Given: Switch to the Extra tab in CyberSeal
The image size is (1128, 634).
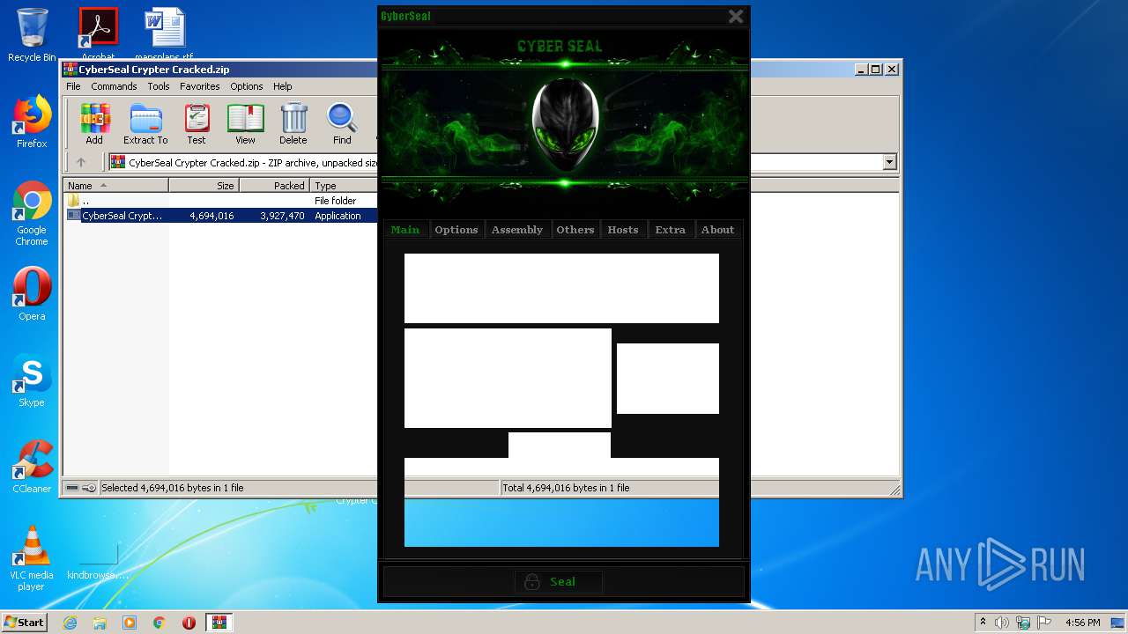Looking at the screenshot, I should pos(671,230).
